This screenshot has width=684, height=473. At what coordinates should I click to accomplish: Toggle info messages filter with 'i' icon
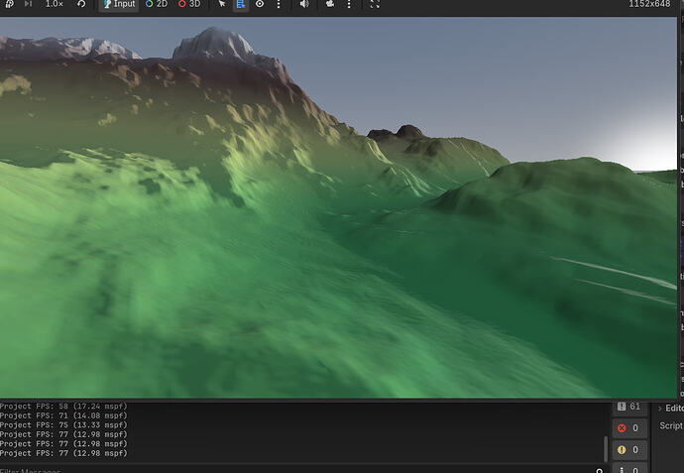coord(629,469)
